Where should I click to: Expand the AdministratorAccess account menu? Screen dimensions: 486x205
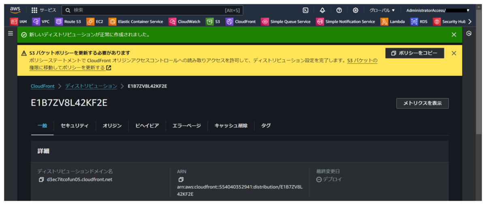(438, 10)
